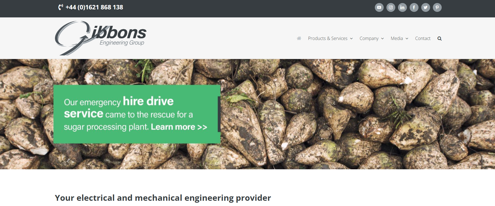Open the YouTube channel icon
The image size is (495, 206).
[379, 7]
